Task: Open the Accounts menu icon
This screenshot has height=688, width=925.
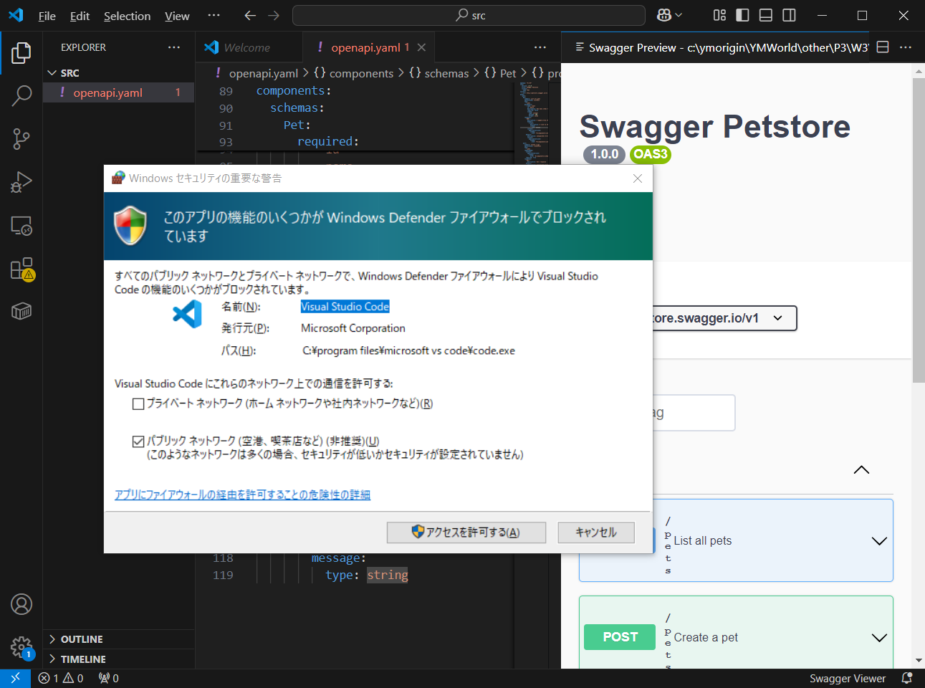Action: [x=21, y=604]
